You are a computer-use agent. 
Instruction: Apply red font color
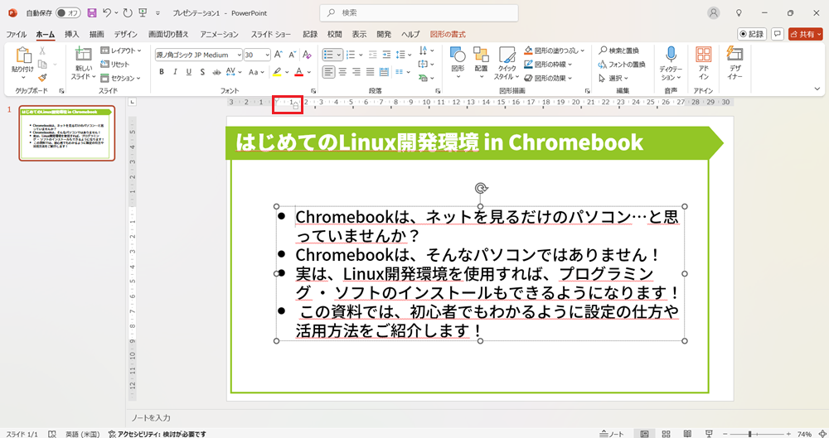tap(299, 72)
